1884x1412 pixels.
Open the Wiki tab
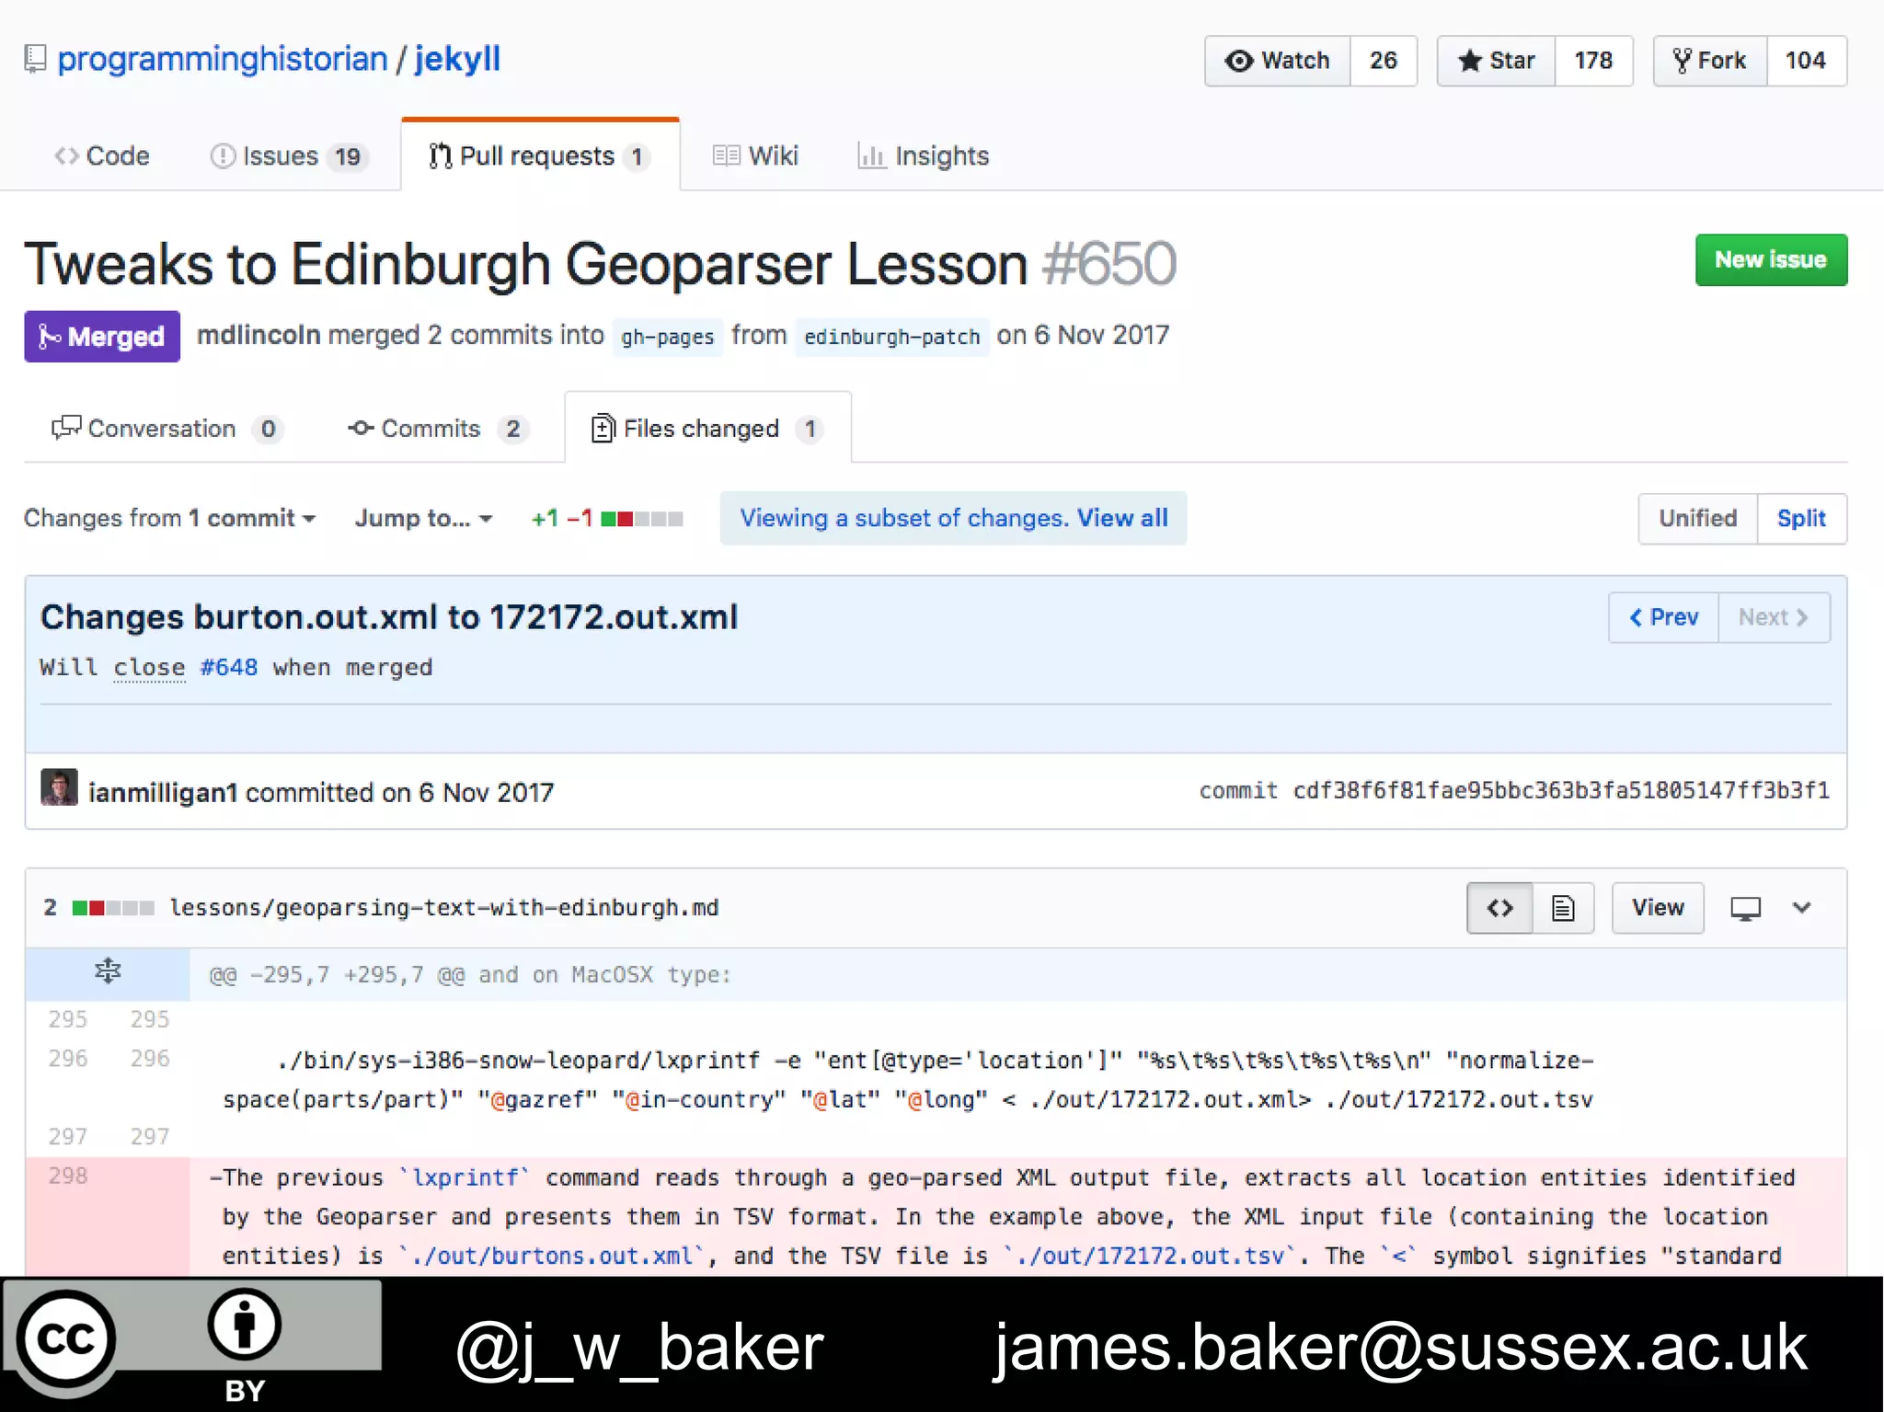click(755, 155)
